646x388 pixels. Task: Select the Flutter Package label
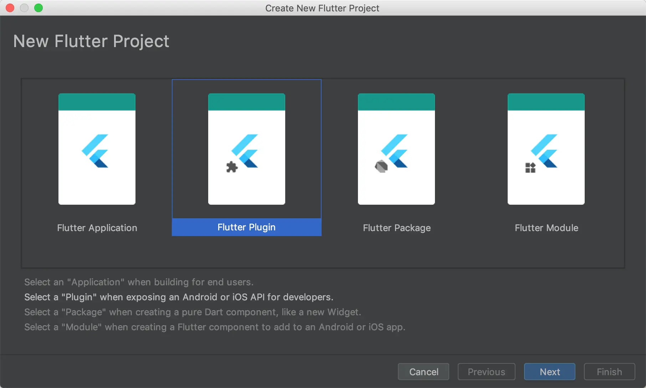click(396, 228)
